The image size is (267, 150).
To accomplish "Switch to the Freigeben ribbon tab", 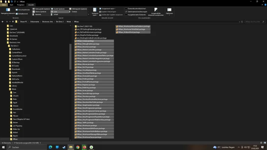I will pyautogui.click(x=21, y=5).
